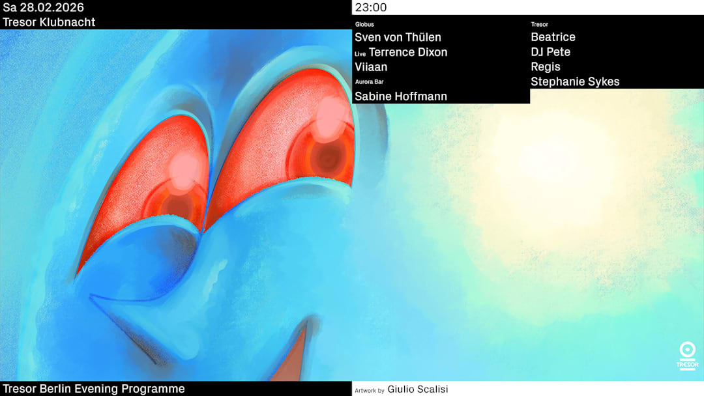Image resolution: width=704 pixels, height=396 pixels.
Task: Click the 'Globus' room label
Action: click(364, 24)
